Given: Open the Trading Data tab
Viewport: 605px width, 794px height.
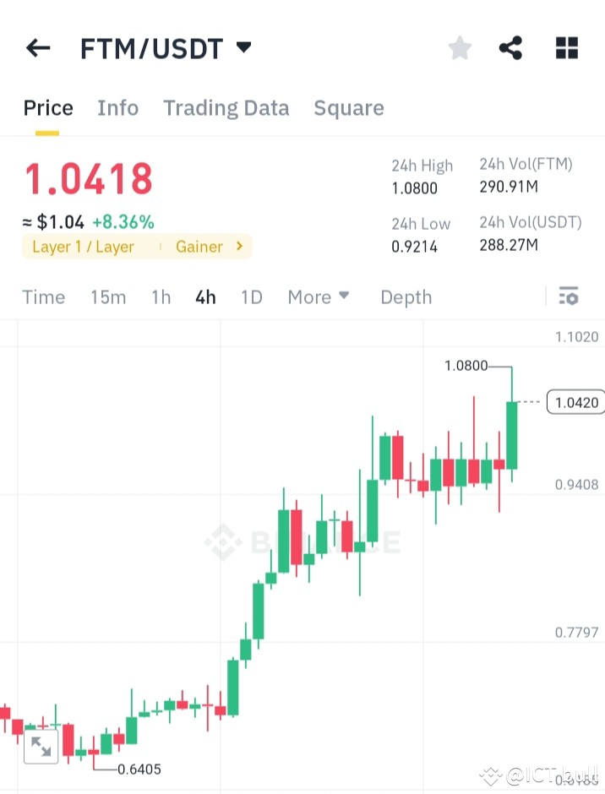Looking at the screenshot, I should [226, 107].
